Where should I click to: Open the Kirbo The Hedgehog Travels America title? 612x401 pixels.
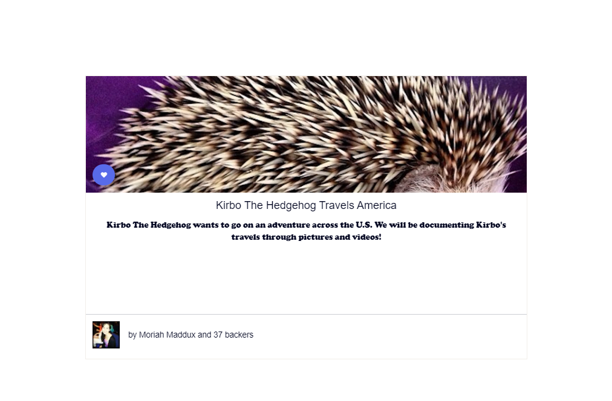tap(306, 205)
